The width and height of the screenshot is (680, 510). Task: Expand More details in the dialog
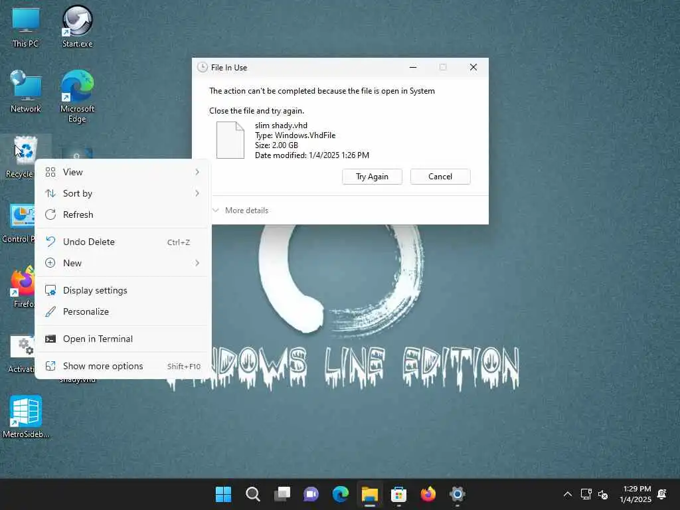pyautogui.click(x=240, y=211)
